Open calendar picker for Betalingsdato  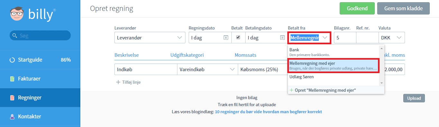[282, 38]
